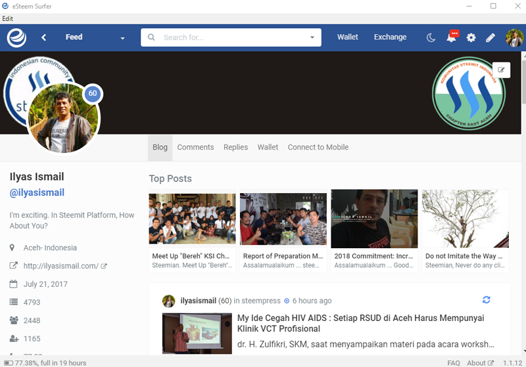Click the Aceh- Indonesia location text
The width and height of the screenshot is (526, 367).
tap(50, 248)
